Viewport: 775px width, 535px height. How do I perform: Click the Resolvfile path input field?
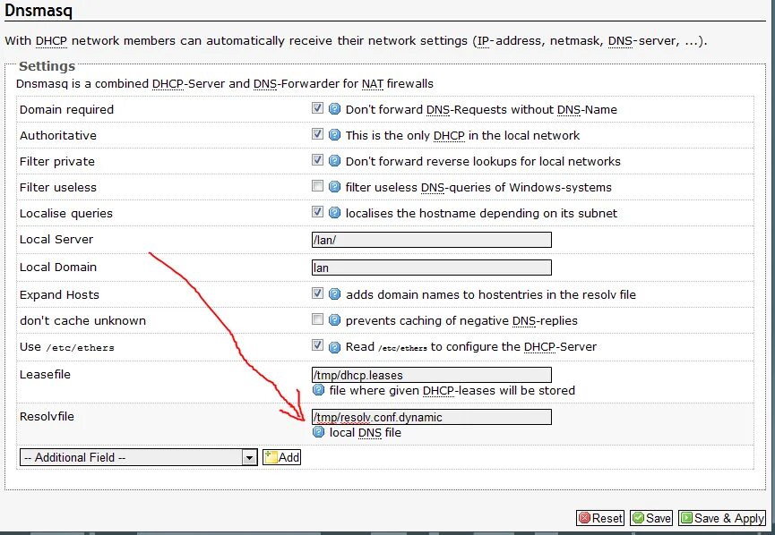432,417
